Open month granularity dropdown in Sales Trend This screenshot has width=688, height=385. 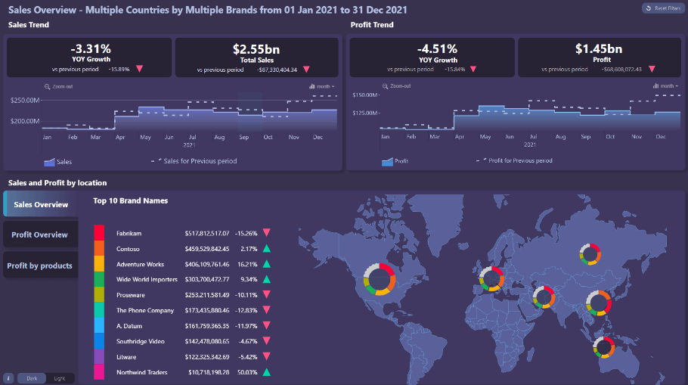tap(322, 86)
